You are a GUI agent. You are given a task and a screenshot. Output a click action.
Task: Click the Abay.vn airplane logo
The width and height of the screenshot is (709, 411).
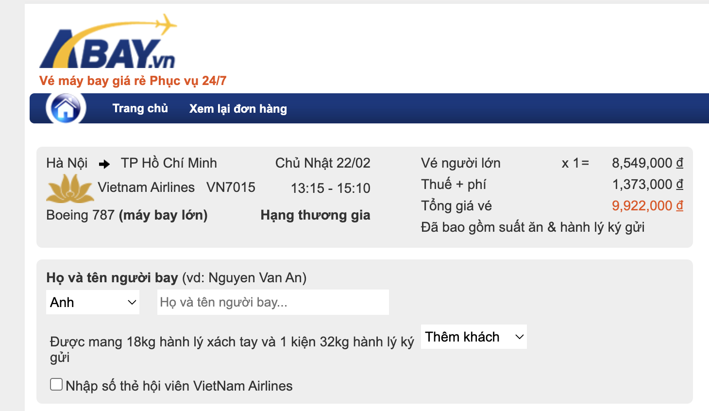pyautogui.click(x=108, y=41)
